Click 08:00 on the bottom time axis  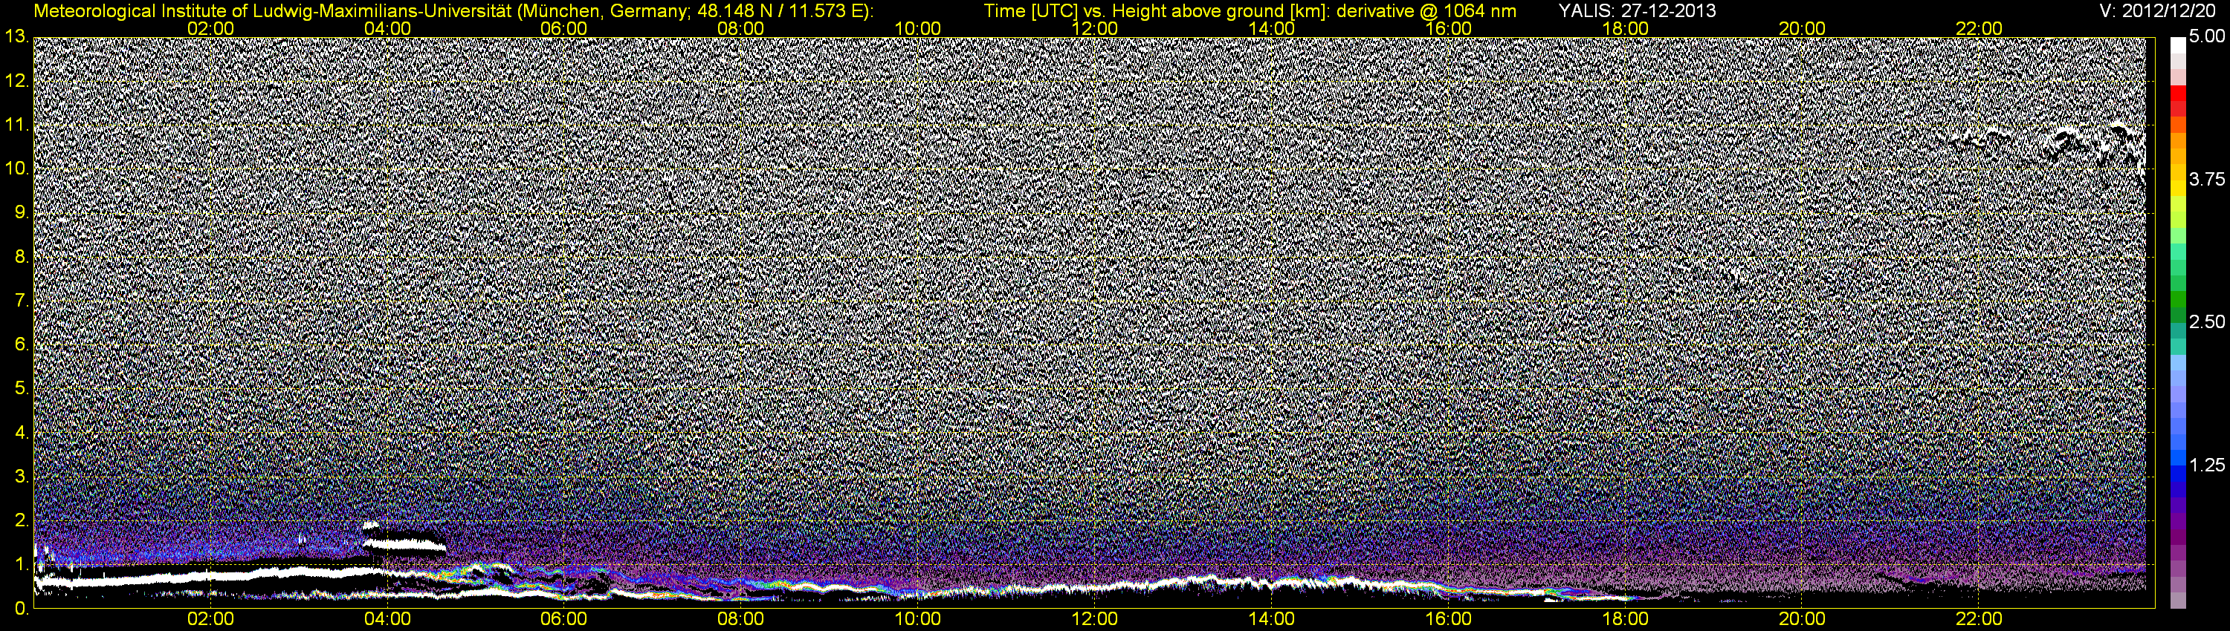pyautogui.click(x=741, y=620)
